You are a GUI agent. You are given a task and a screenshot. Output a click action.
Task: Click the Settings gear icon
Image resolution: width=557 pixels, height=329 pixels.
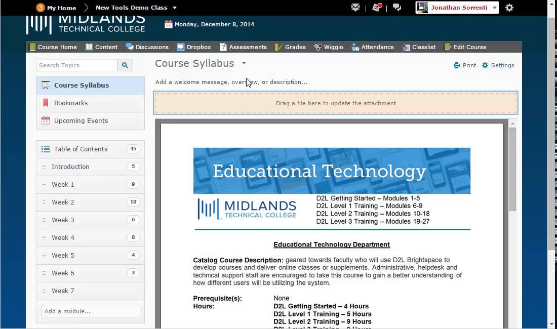click(485, 65)
